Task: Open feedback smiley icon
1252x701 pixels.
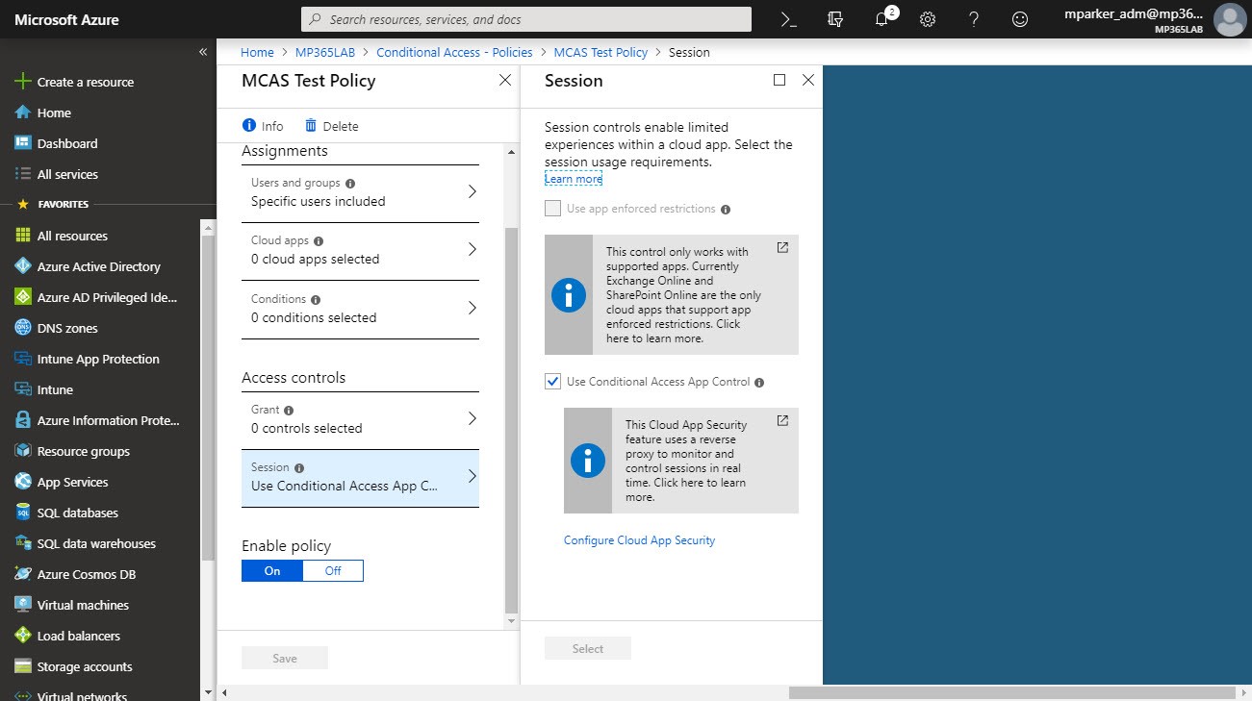Action: pyautogui.click(x=1020, y=19)
